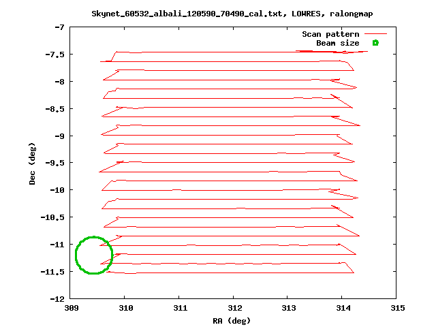This screenshot has height=327, width=436.
Task: Click the red scan pattern legend line
Action: click(375, 34)
